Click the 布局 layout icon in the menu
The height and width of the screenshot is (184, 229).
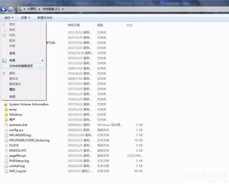click(4, 60)
